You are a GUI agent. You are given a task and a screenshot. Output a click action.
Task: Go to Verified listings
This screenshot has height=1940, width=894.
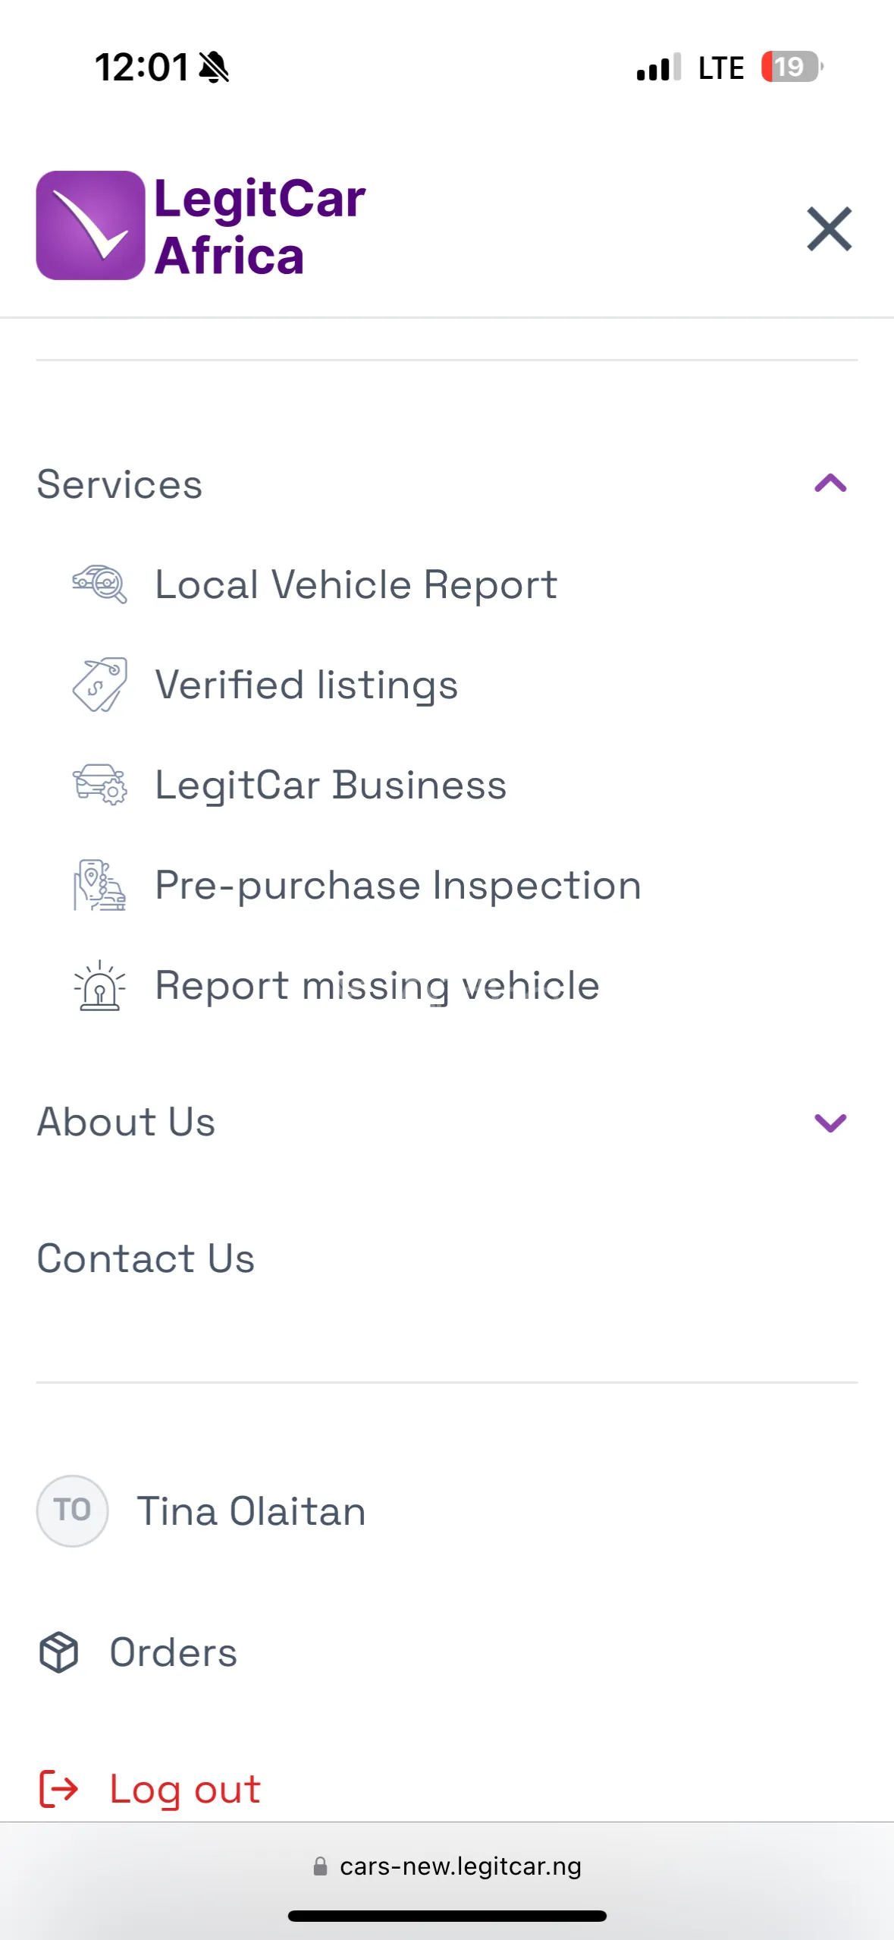(306, 685)
